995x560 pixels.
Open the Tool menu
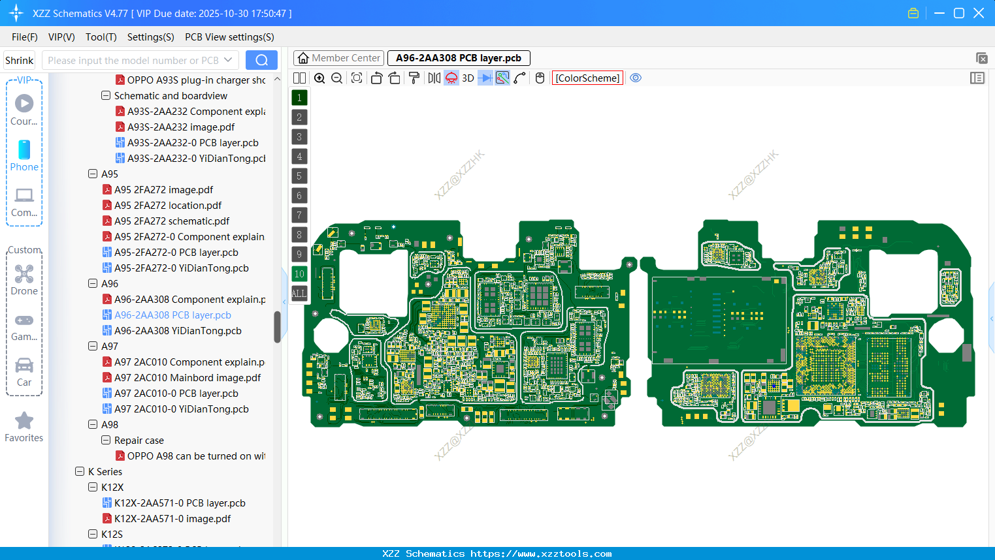[101, 37]
